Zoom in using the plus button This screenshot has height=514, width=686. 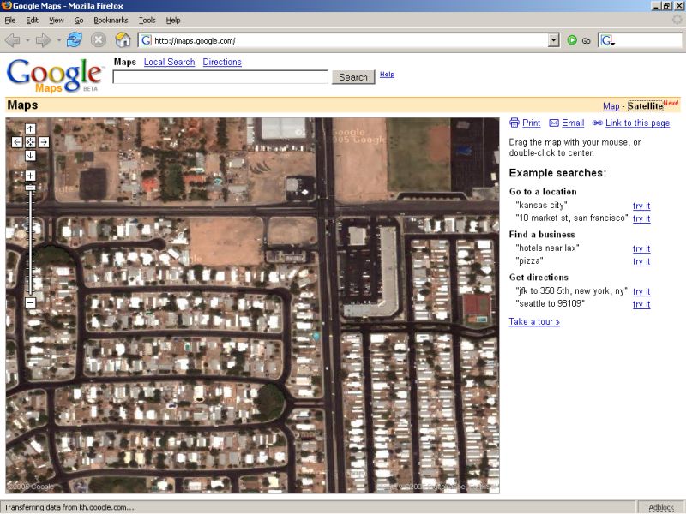[30, 176]
